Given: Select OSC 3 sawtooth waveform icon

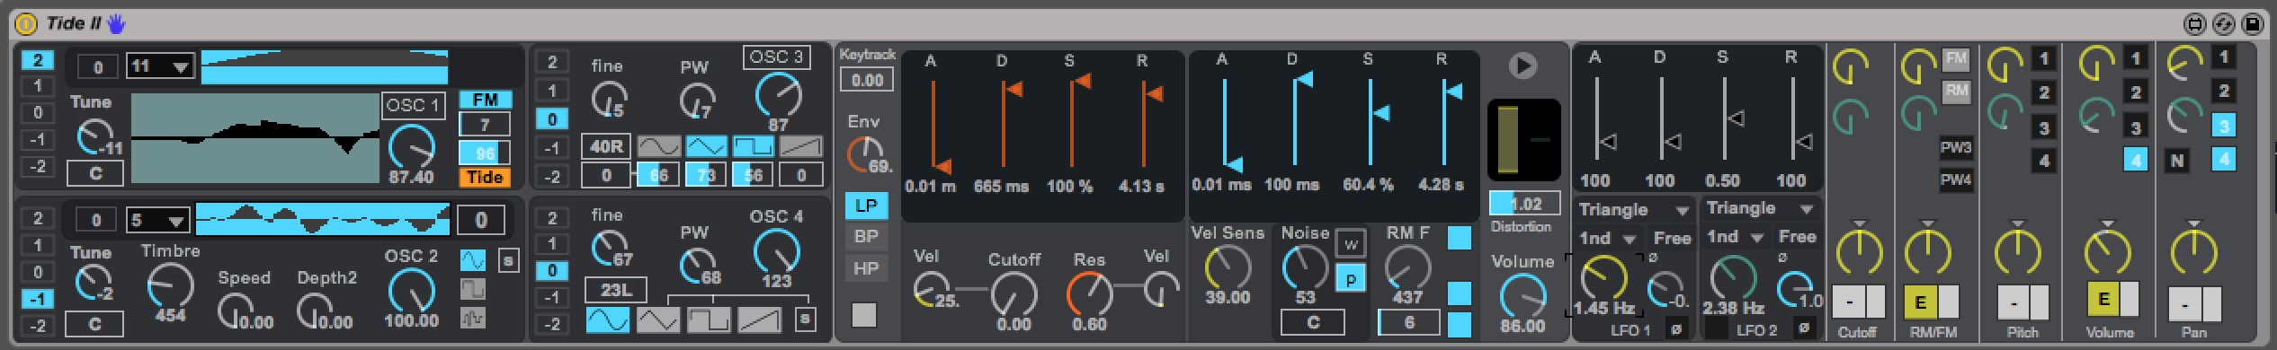Looking at the screenshot, I should point(800,146).
